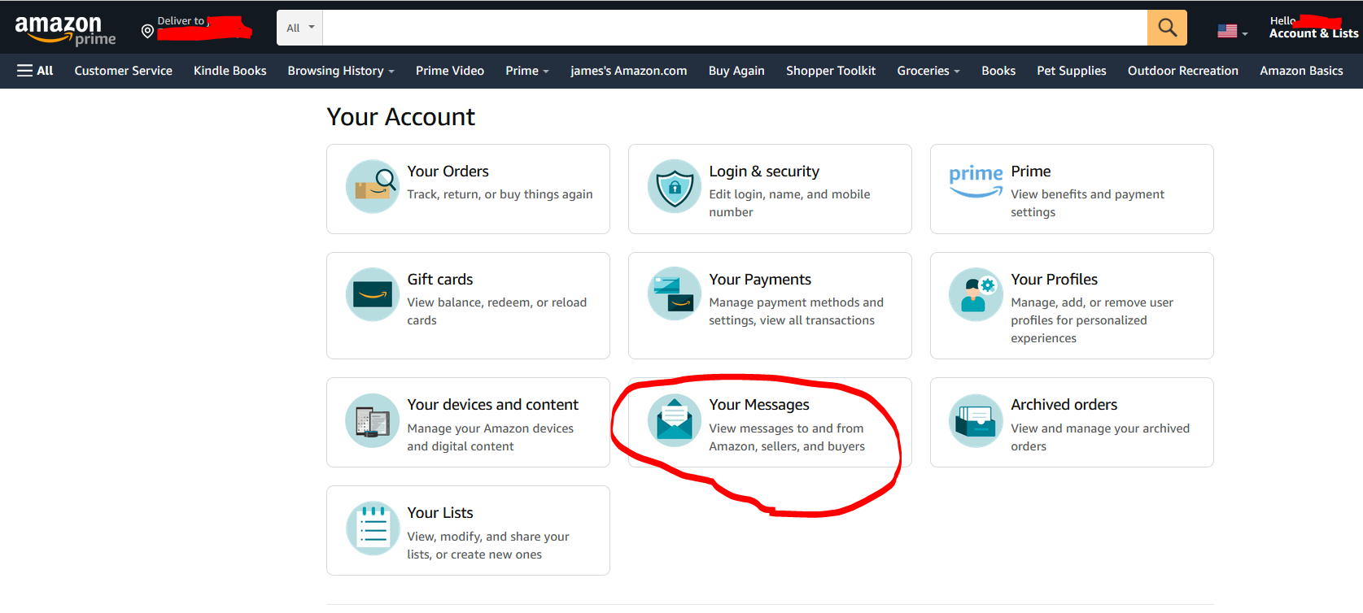Open Amazon Basics
This screenshot has height=613, width=1363.
[1301, 71]
